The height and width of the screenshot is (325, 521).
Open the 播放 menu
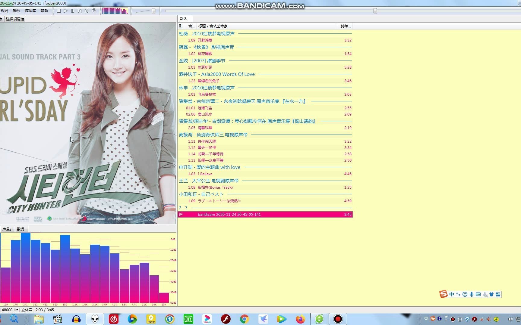tap(17, 11)
